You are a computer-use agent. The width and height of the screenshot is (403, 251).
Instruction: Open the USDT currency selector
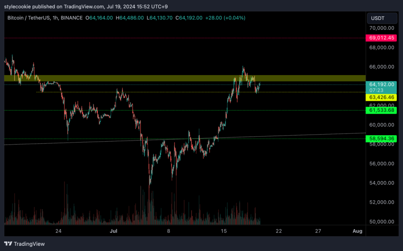point(379,18)
